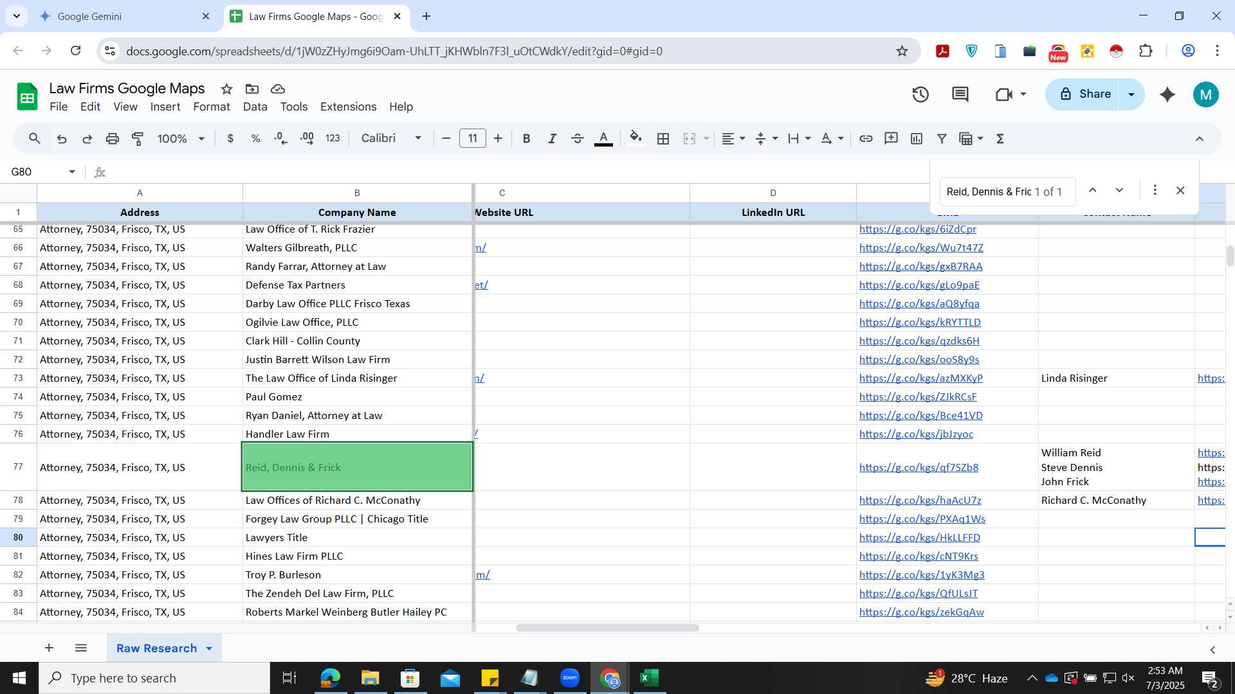Click the undo arrow icon
Image resolution: width=1235 pixels, height=694 pixels.
coord(62,138)
